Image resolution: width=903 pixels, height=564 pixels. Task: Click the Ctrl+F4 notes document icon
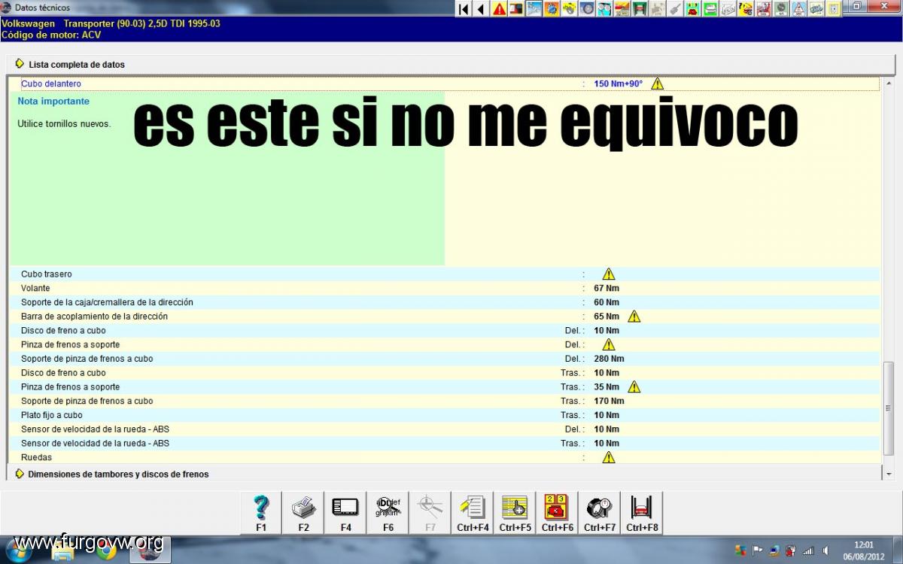pyautogui.click(x=473, y=513)
